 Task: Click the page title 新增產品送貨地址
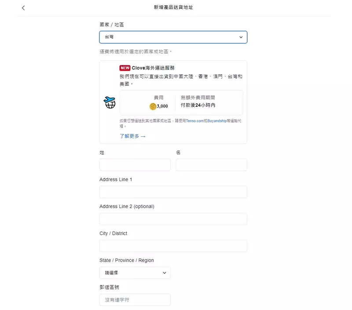pyautogui.click(x=173, y=7)
